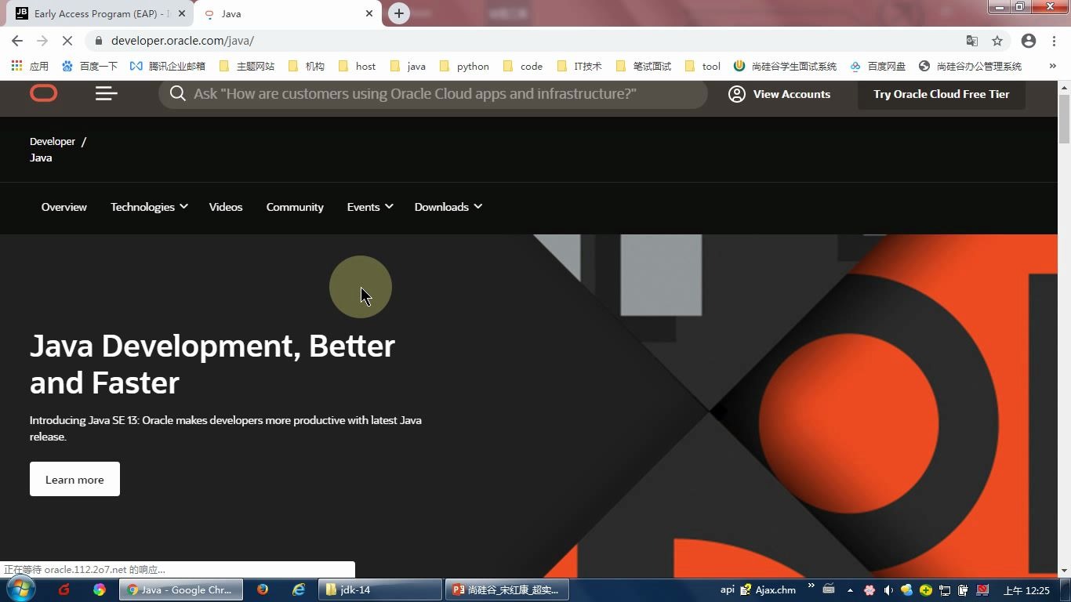
Task: Open a new browser tab
Action: (399, 13)
